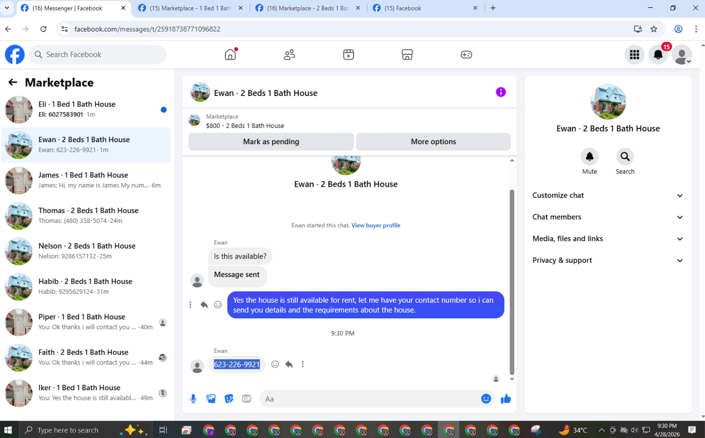This screenshot has width=705, height=438.
Task: Choose a GIF icon in composer
Action: [x=246, y=399]
